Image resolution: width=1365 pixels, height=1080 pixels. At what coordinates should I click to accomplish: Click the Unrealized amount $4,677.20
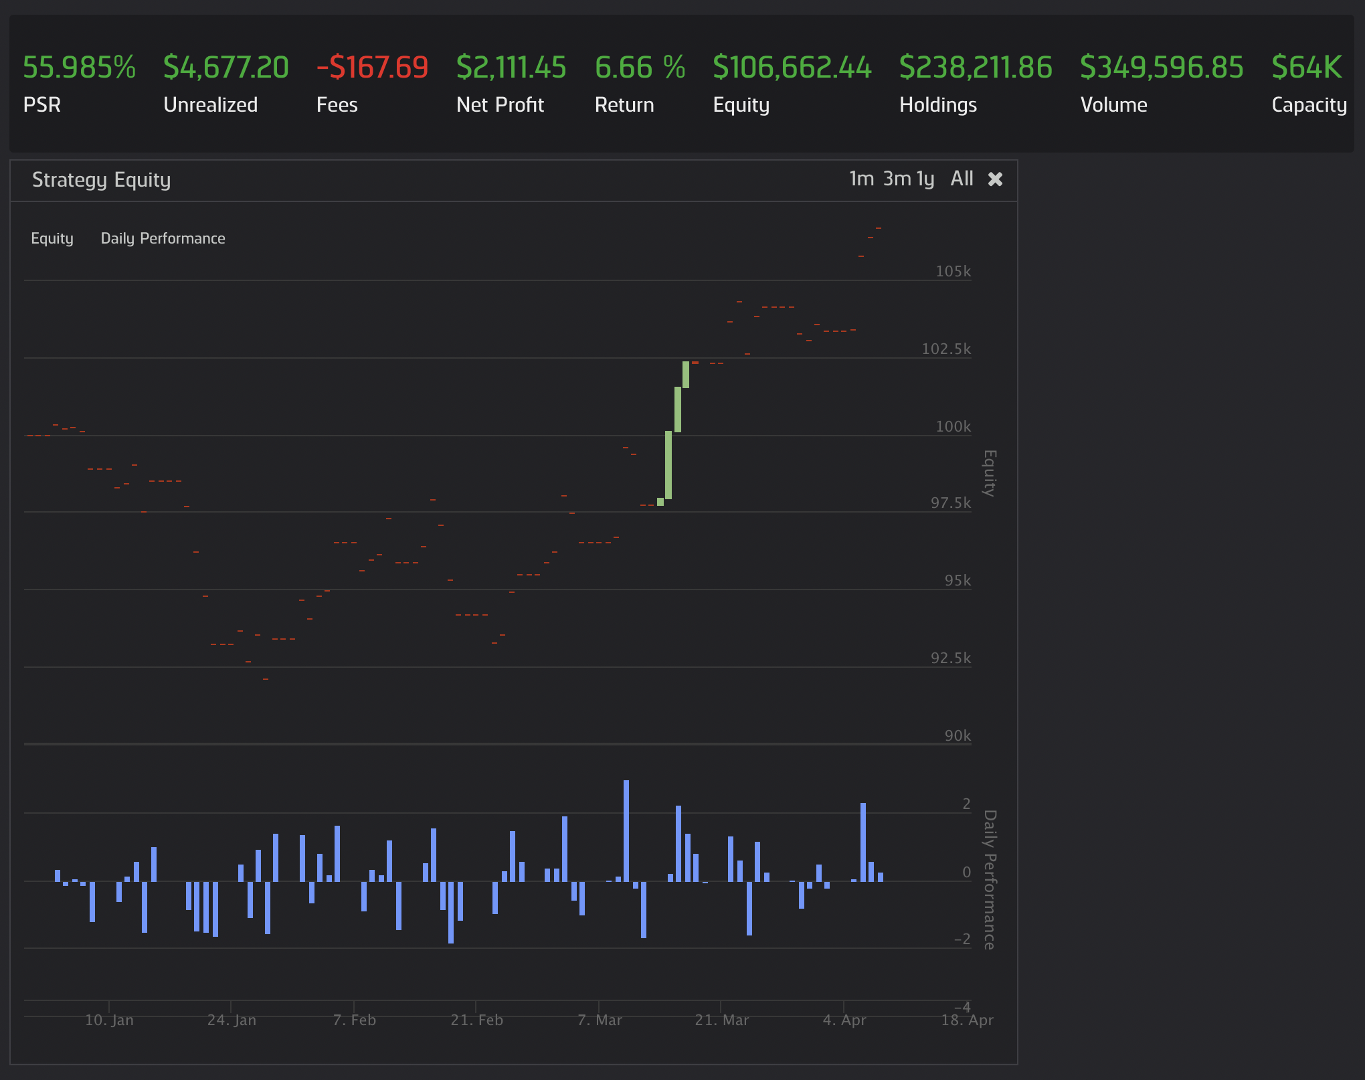click(x=225, y=68)
